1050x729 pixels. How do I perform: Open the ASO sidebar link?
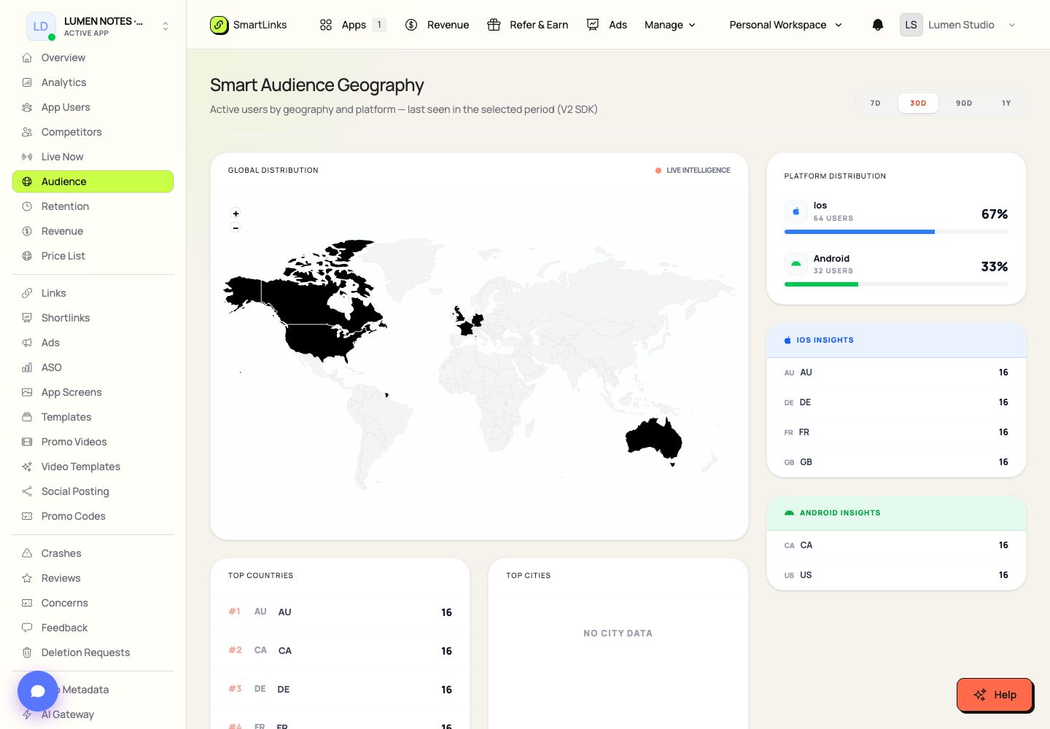93,367
